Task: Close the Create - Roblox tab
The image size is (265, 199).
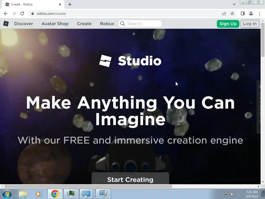Action: (60, 4)
